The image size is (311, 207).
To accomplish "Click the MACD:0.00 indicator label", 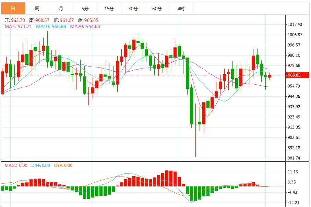I will [16, 166].
